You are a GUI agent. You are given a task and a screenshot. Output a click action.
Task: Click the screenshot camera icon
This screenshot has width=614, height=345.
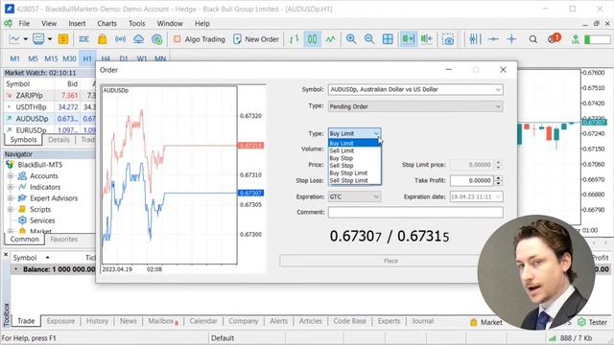click(448, 39)
